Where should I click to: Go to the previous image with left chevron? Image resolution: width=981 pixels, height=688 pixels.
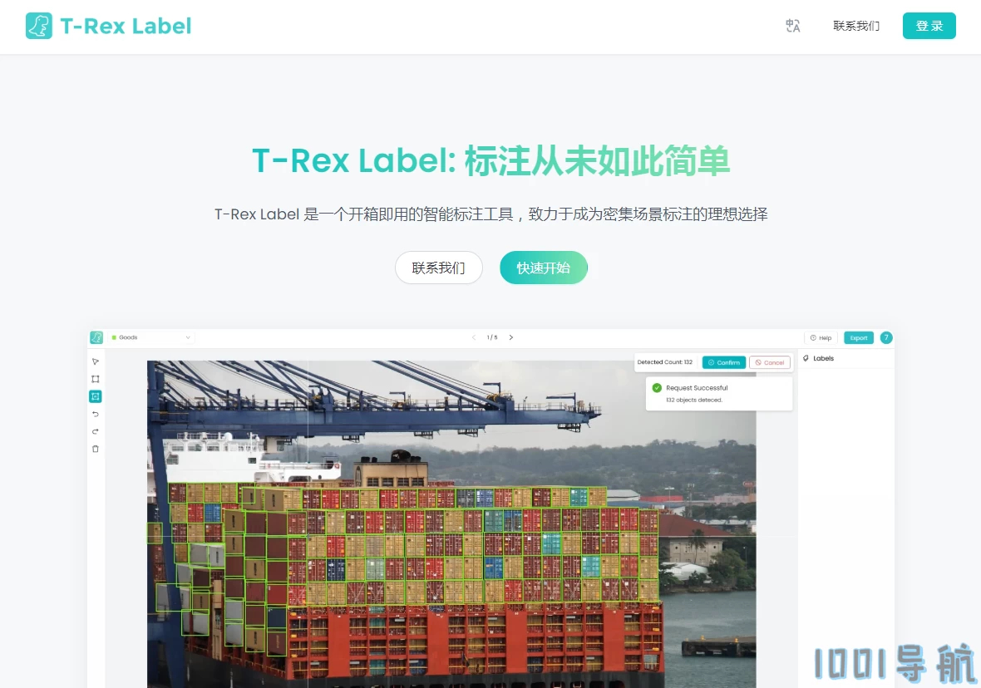474,337
